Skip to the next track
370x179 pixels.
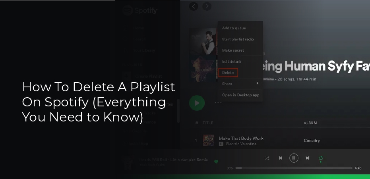coord(307,158)
